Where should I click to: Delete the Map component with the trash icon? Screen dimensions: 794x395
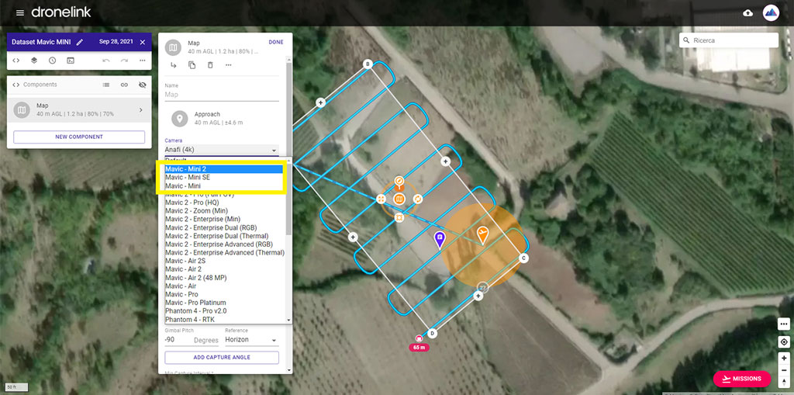pos(210,65)
